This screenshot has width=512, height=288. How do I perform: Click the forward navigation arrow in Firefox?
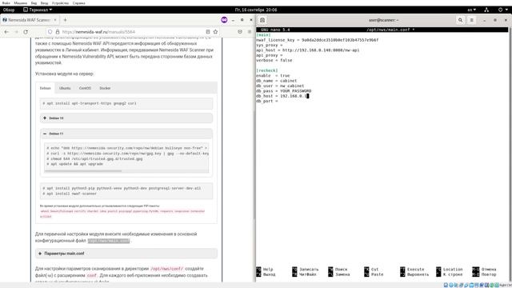tap(16, 32)
